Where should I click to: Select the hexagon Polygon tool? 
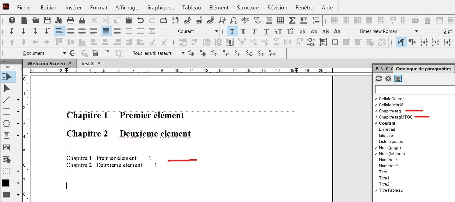(x=7, y=123)
